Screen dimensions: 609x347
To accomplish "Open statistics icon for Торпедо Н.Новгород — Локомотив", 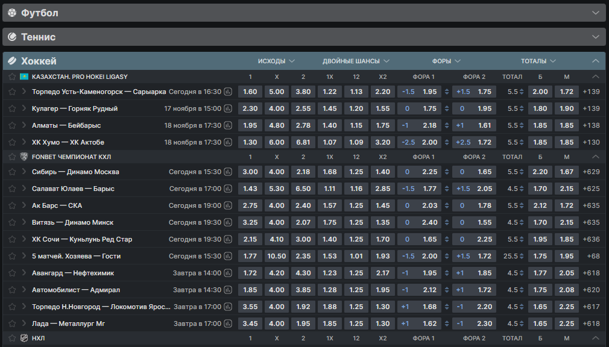I will click(x=228, y=307).
